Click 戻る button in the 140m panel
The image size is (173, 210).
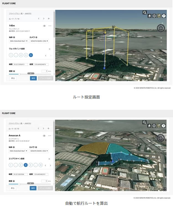(13, 78)
